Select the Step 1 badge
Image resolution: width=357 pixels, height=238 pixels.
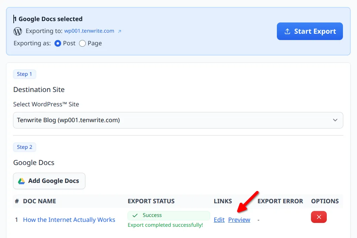pyautogui.click(x=25, y=74)
